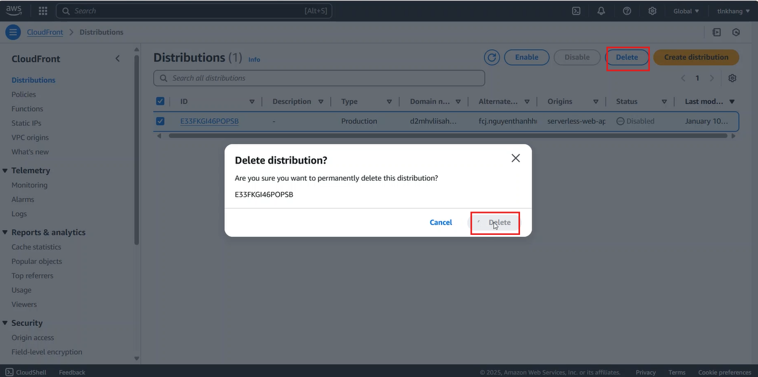Open Policies in the sidebar
758x377 pixels.
(x=23, y=94)
